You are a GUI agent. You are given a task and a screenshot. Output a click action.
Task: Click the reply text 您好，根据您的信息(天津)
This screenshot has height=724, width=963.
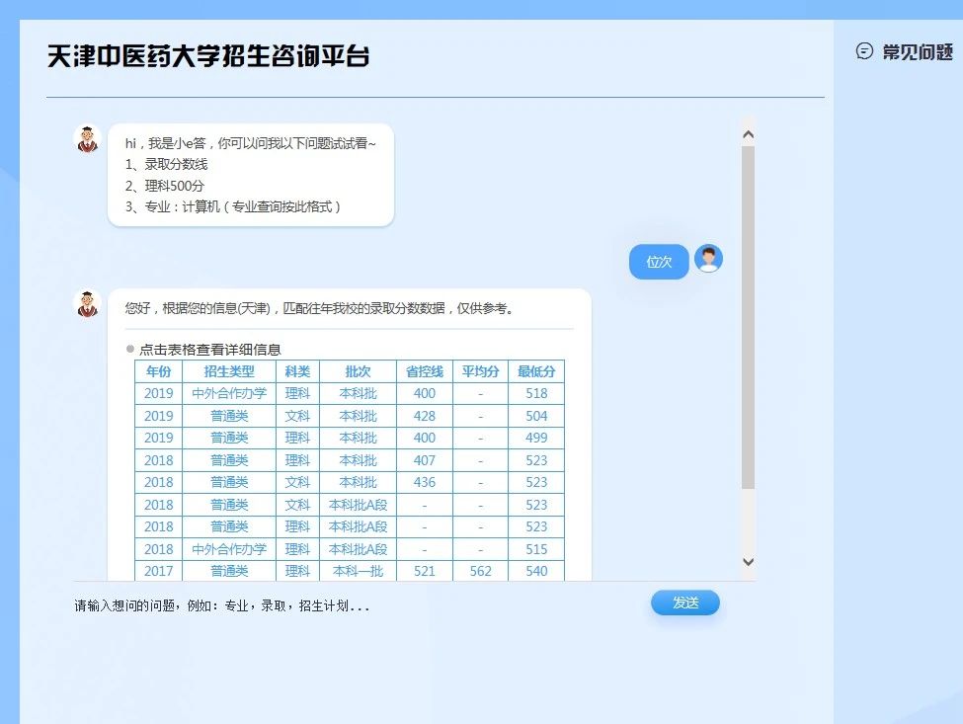198,308
